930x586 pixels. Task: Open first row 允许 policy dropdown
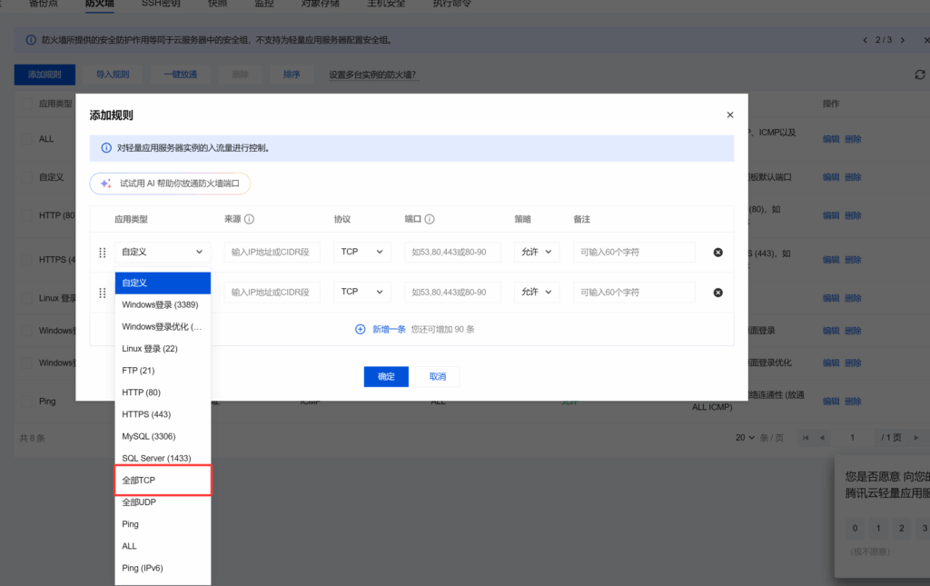pyautogui.click(x=537, y=252)
